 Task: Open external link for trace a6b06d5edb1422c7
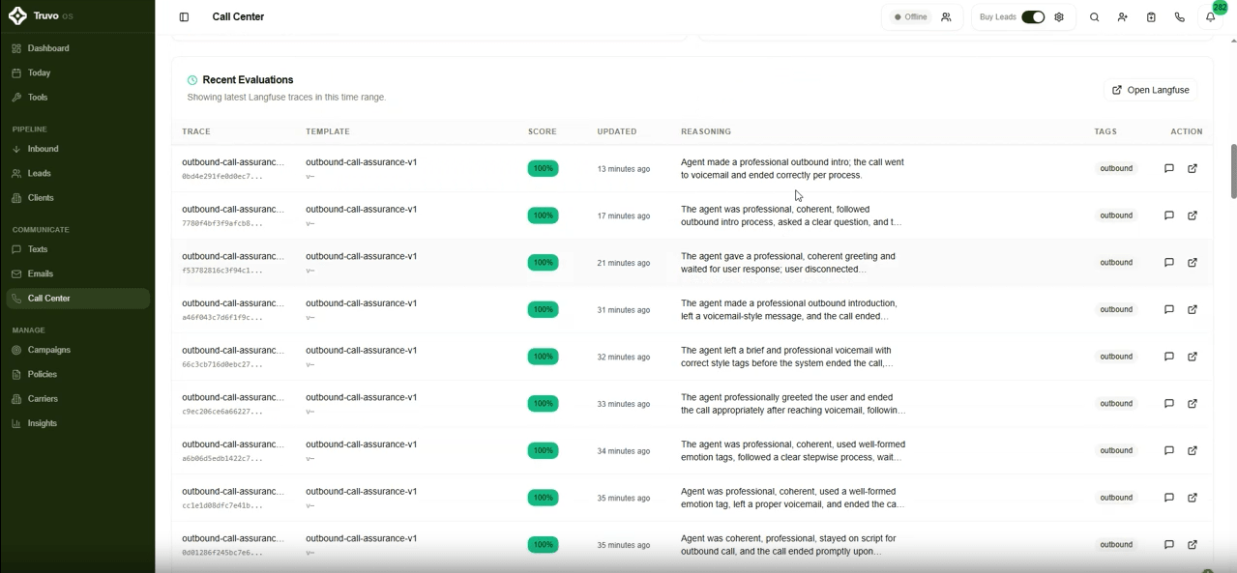pyautogui.click(x=1193, y=450)
